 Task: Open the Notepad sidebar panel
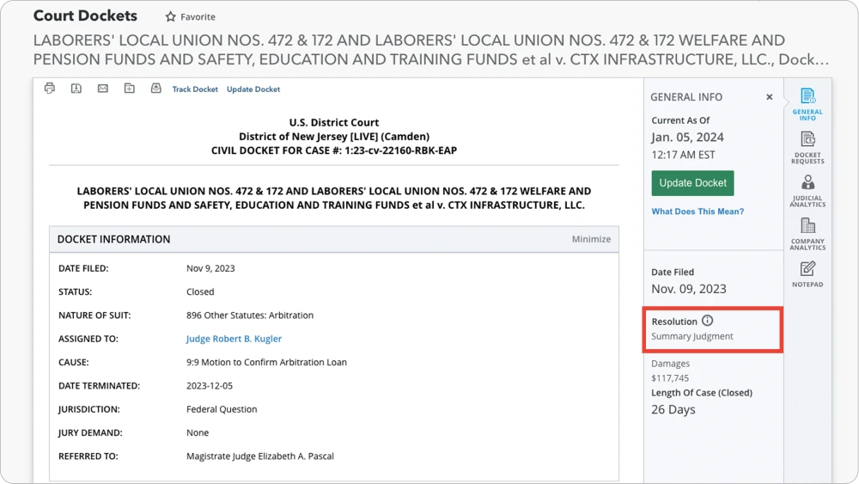[x=807, y=274]
